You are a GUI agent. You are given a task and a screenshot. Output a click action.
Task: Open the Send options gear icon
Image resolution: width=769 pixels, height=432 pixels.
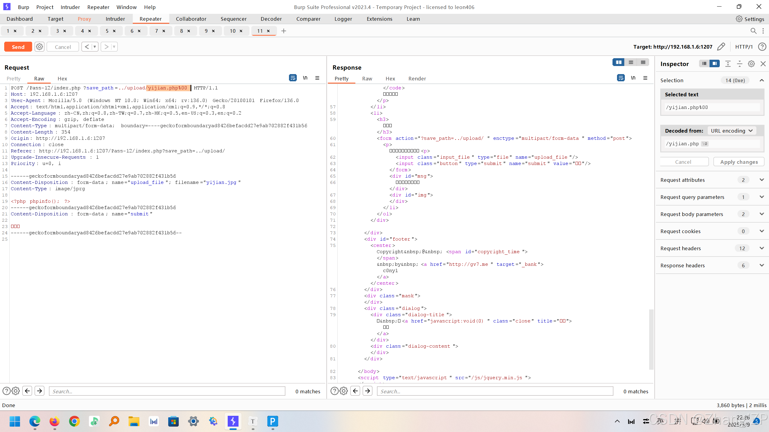point(39,47)
